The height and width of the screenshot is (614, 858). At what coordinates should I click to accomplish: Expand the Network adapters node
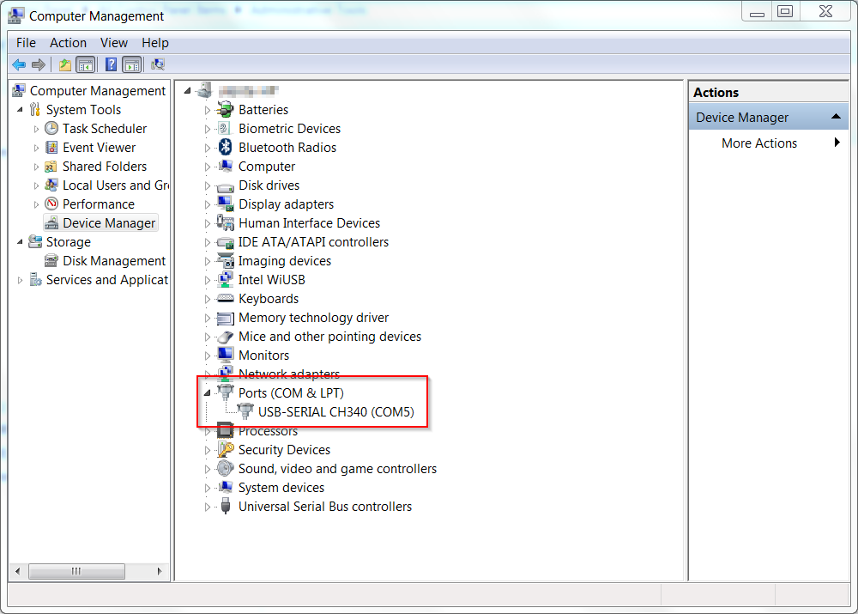pyautogui.click(x=207, y=374)
